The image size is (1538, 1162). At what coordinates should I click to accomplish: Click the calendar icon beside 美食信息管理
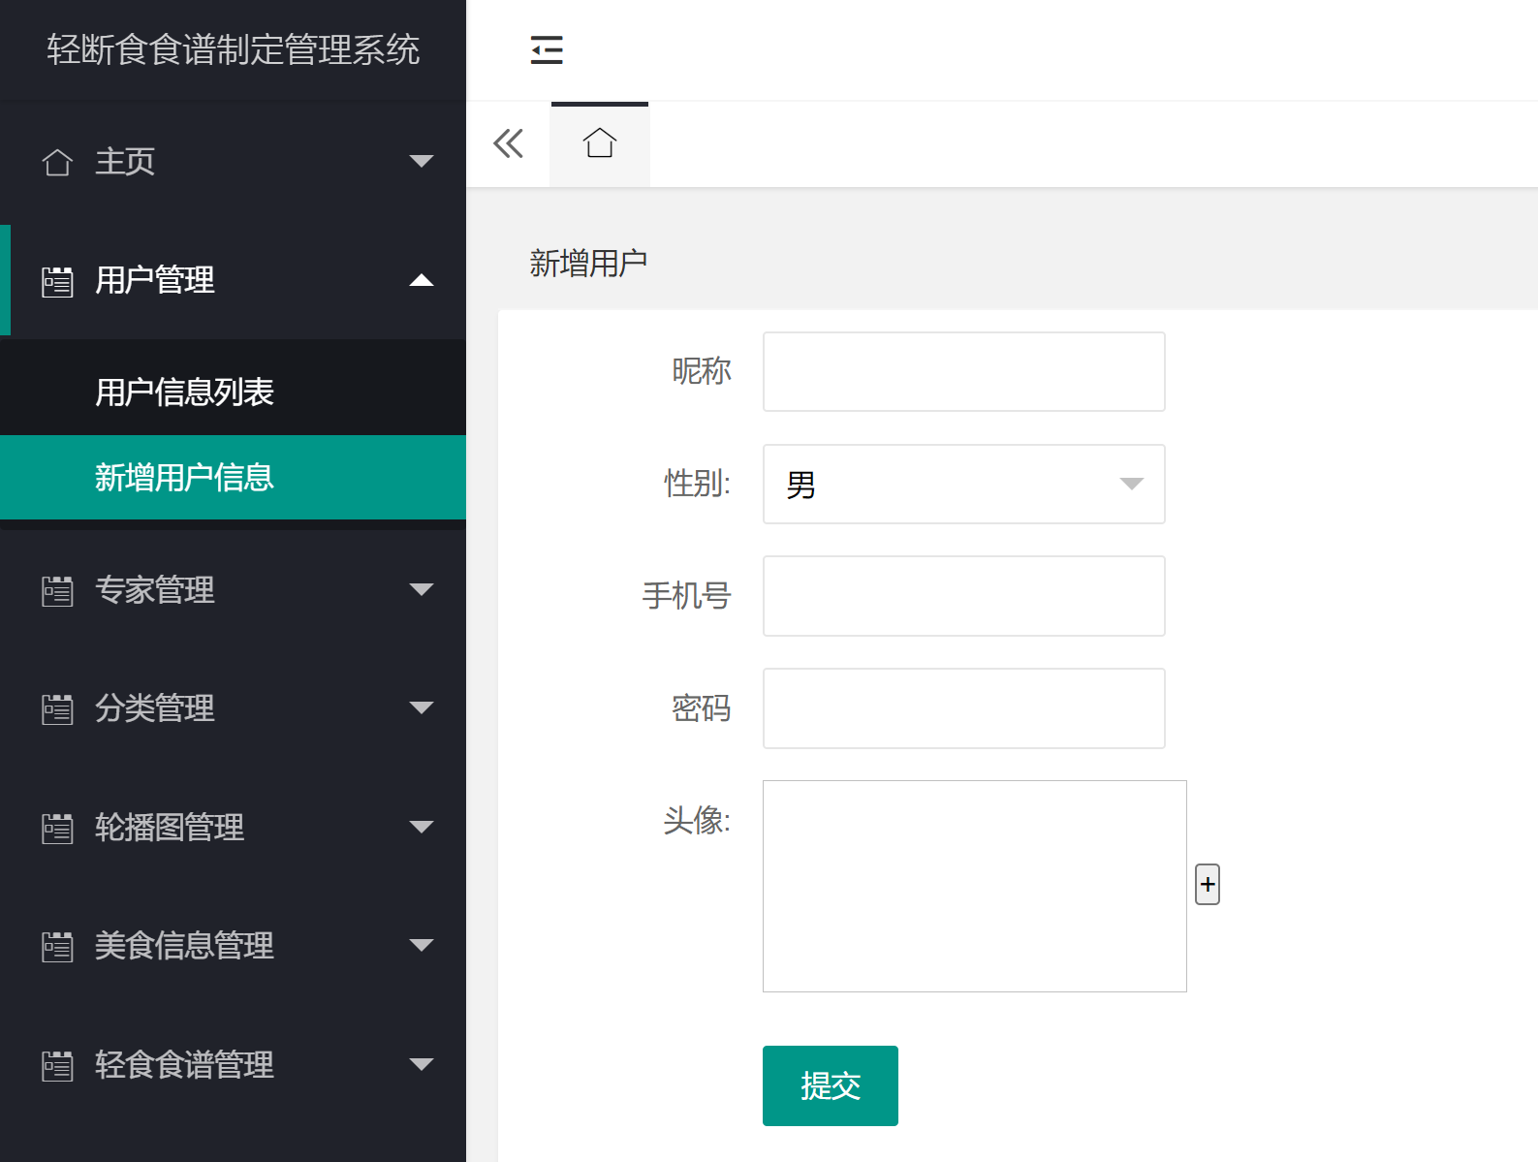(x=57, y=946)
